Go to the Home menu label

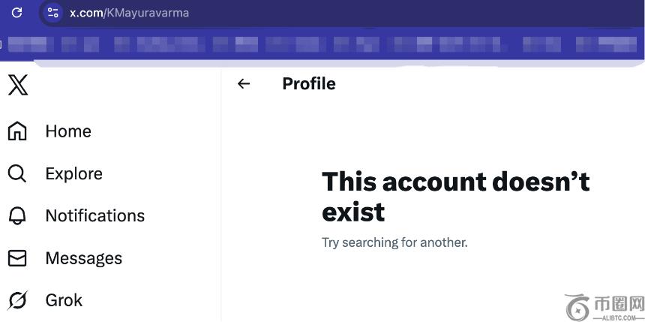coord(68,131)
